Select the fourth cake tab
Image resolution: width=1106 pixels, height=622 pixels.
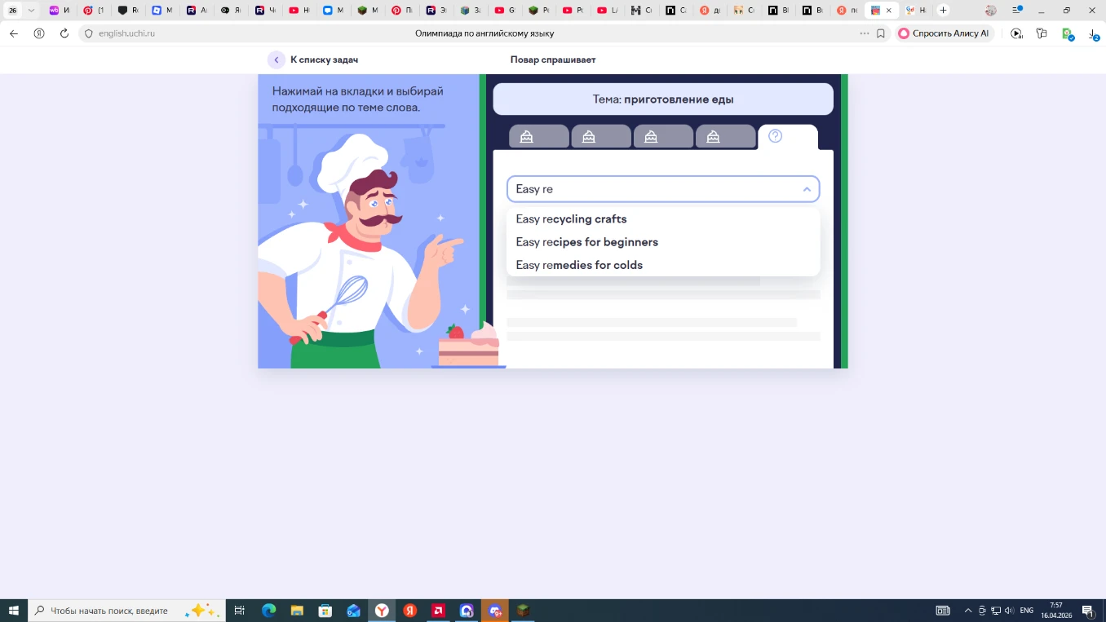725,137
